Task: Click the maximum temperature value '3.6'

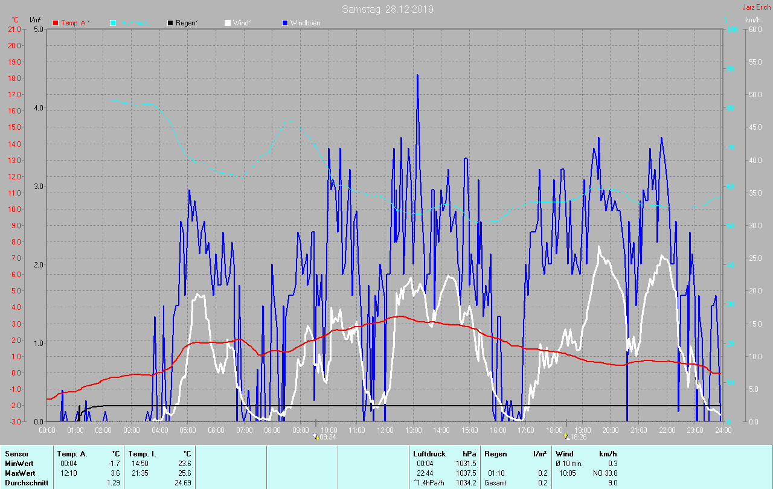Action: [x=115, y=473]
